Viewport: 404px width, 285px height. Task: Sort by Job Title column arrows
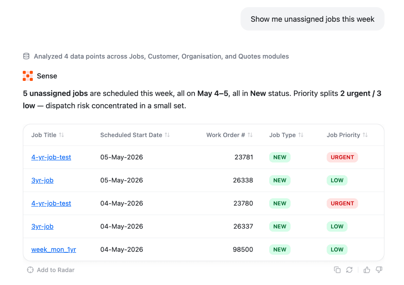coord(61,135)
